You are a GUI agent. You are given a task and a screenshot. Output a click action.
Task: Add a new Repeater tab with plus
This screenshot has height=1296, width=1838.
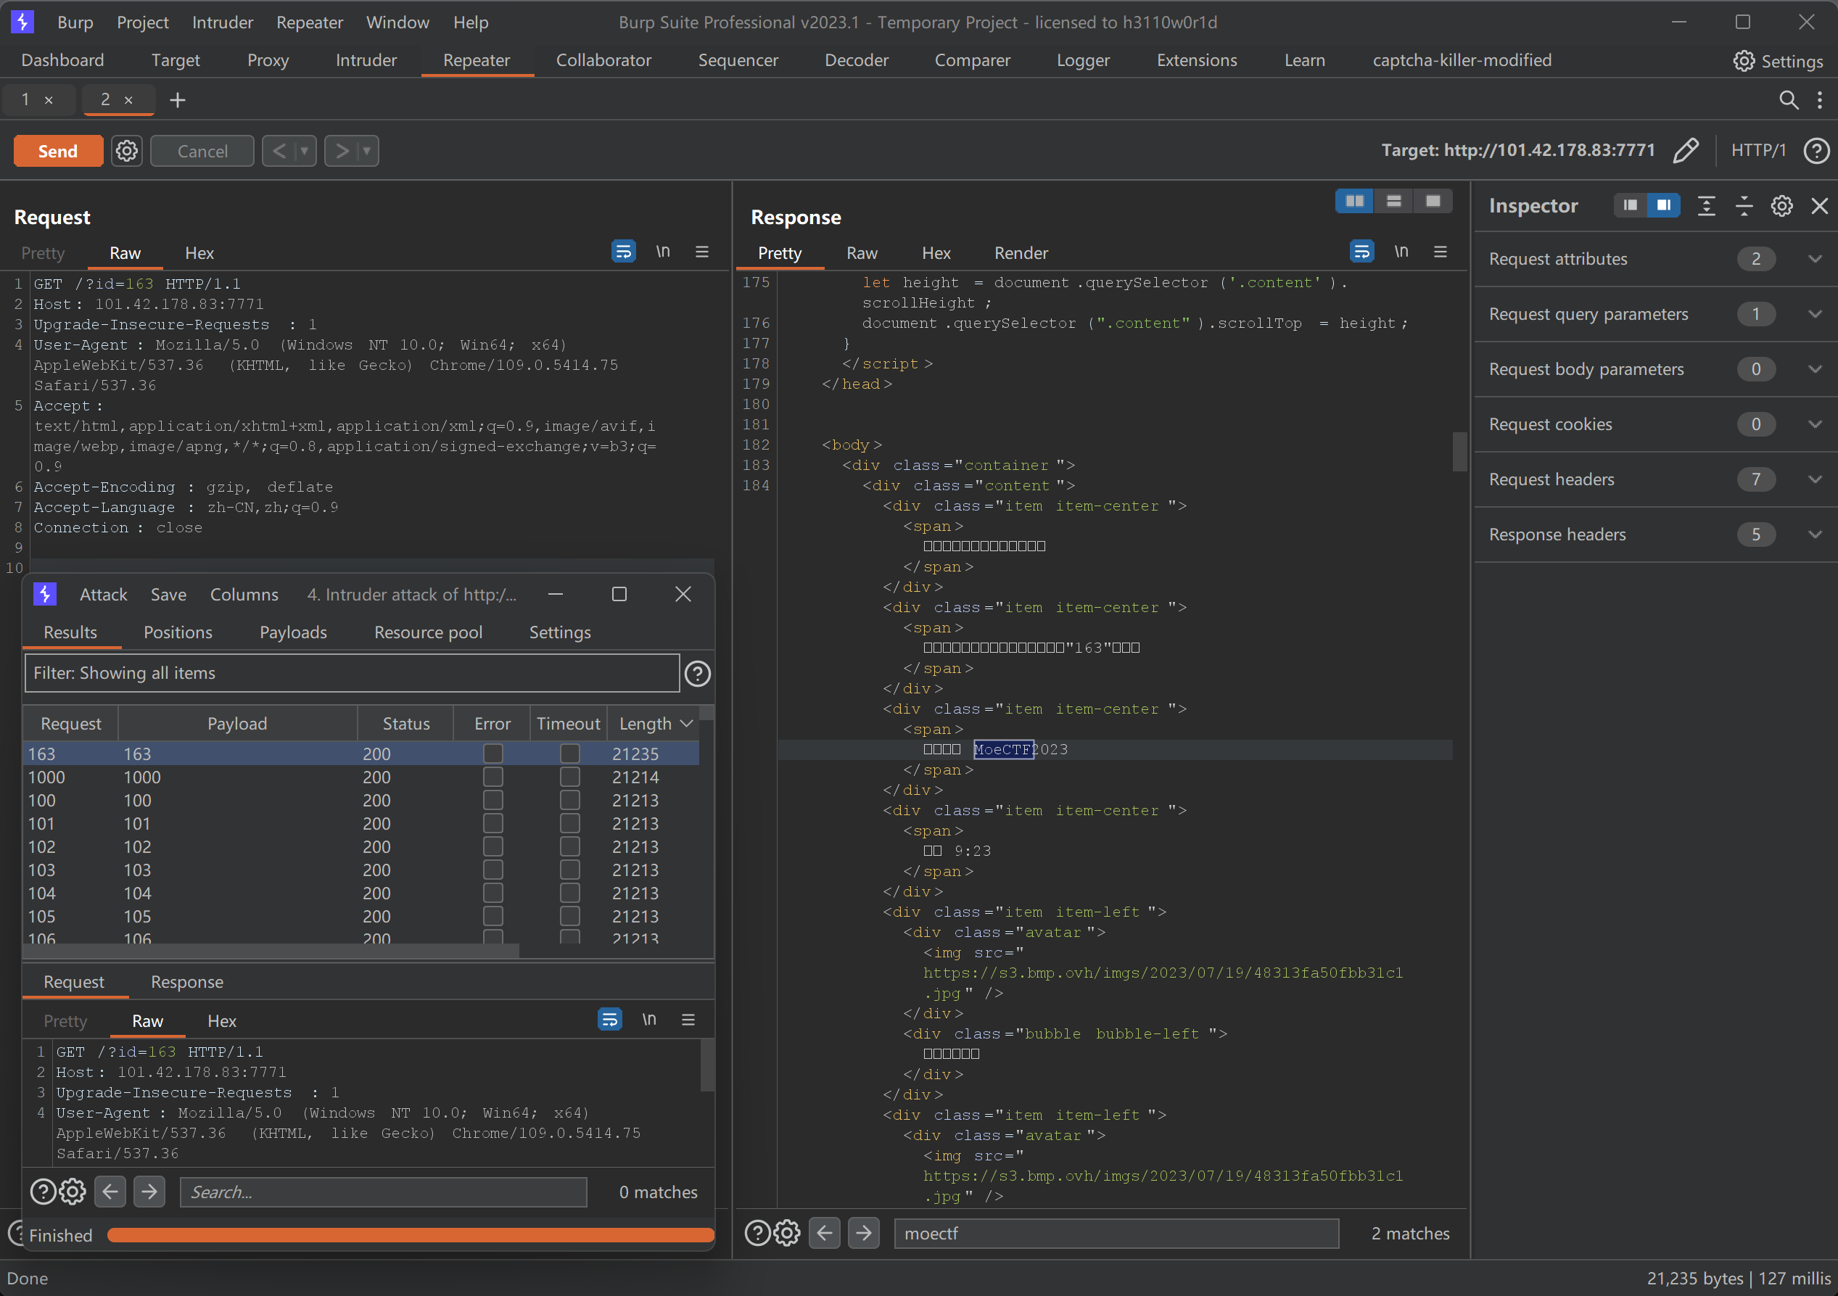click(177, 99)
